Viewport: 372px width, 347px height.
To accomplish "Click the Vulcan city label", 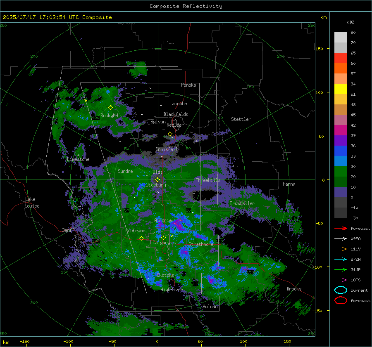I will (x=210, y=306).
